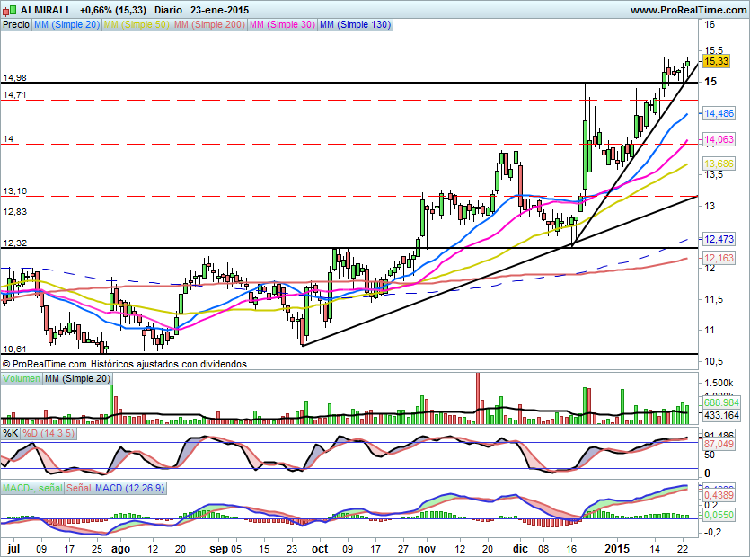Click the magenta MM (Simple 30) legend
The image size is (750, 557).
282,25
